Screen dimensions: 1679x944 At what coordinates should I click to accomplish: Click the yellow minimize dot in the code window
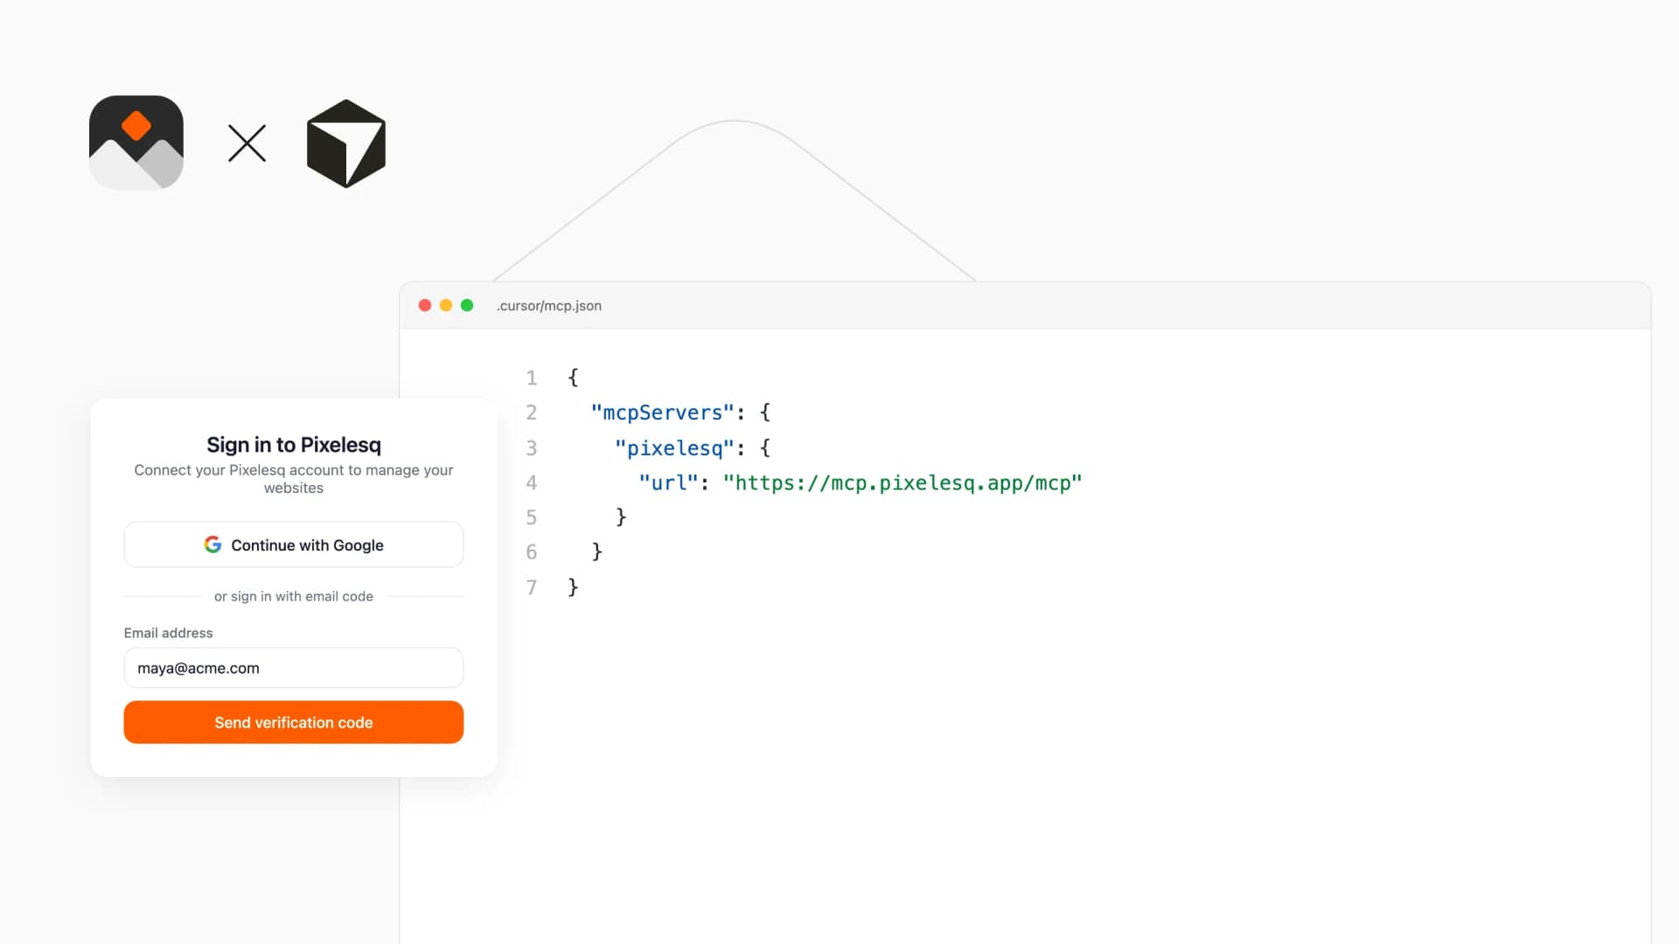[446, 305]
